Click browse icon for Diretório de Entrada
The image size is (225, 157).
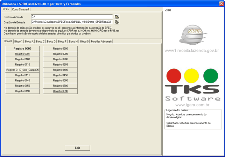117,22
